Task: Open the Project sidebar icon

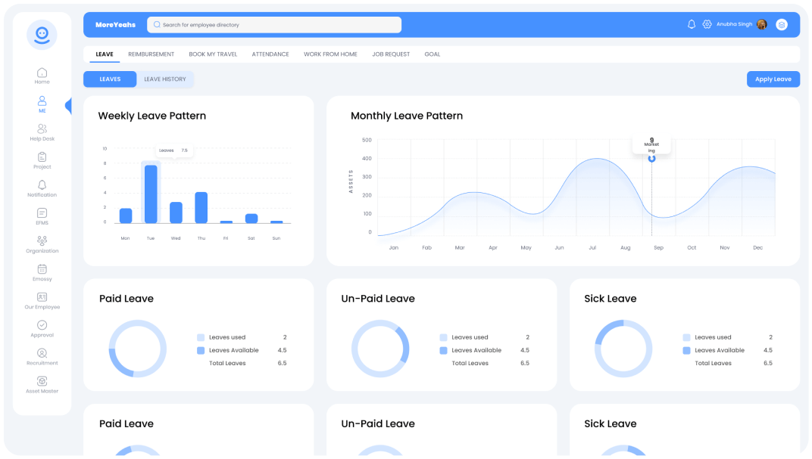Action: click(x=42, y=157)
